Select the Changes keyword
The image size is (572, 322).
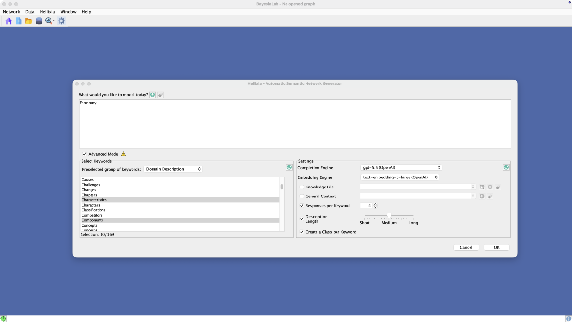click(x=179, y=190)
